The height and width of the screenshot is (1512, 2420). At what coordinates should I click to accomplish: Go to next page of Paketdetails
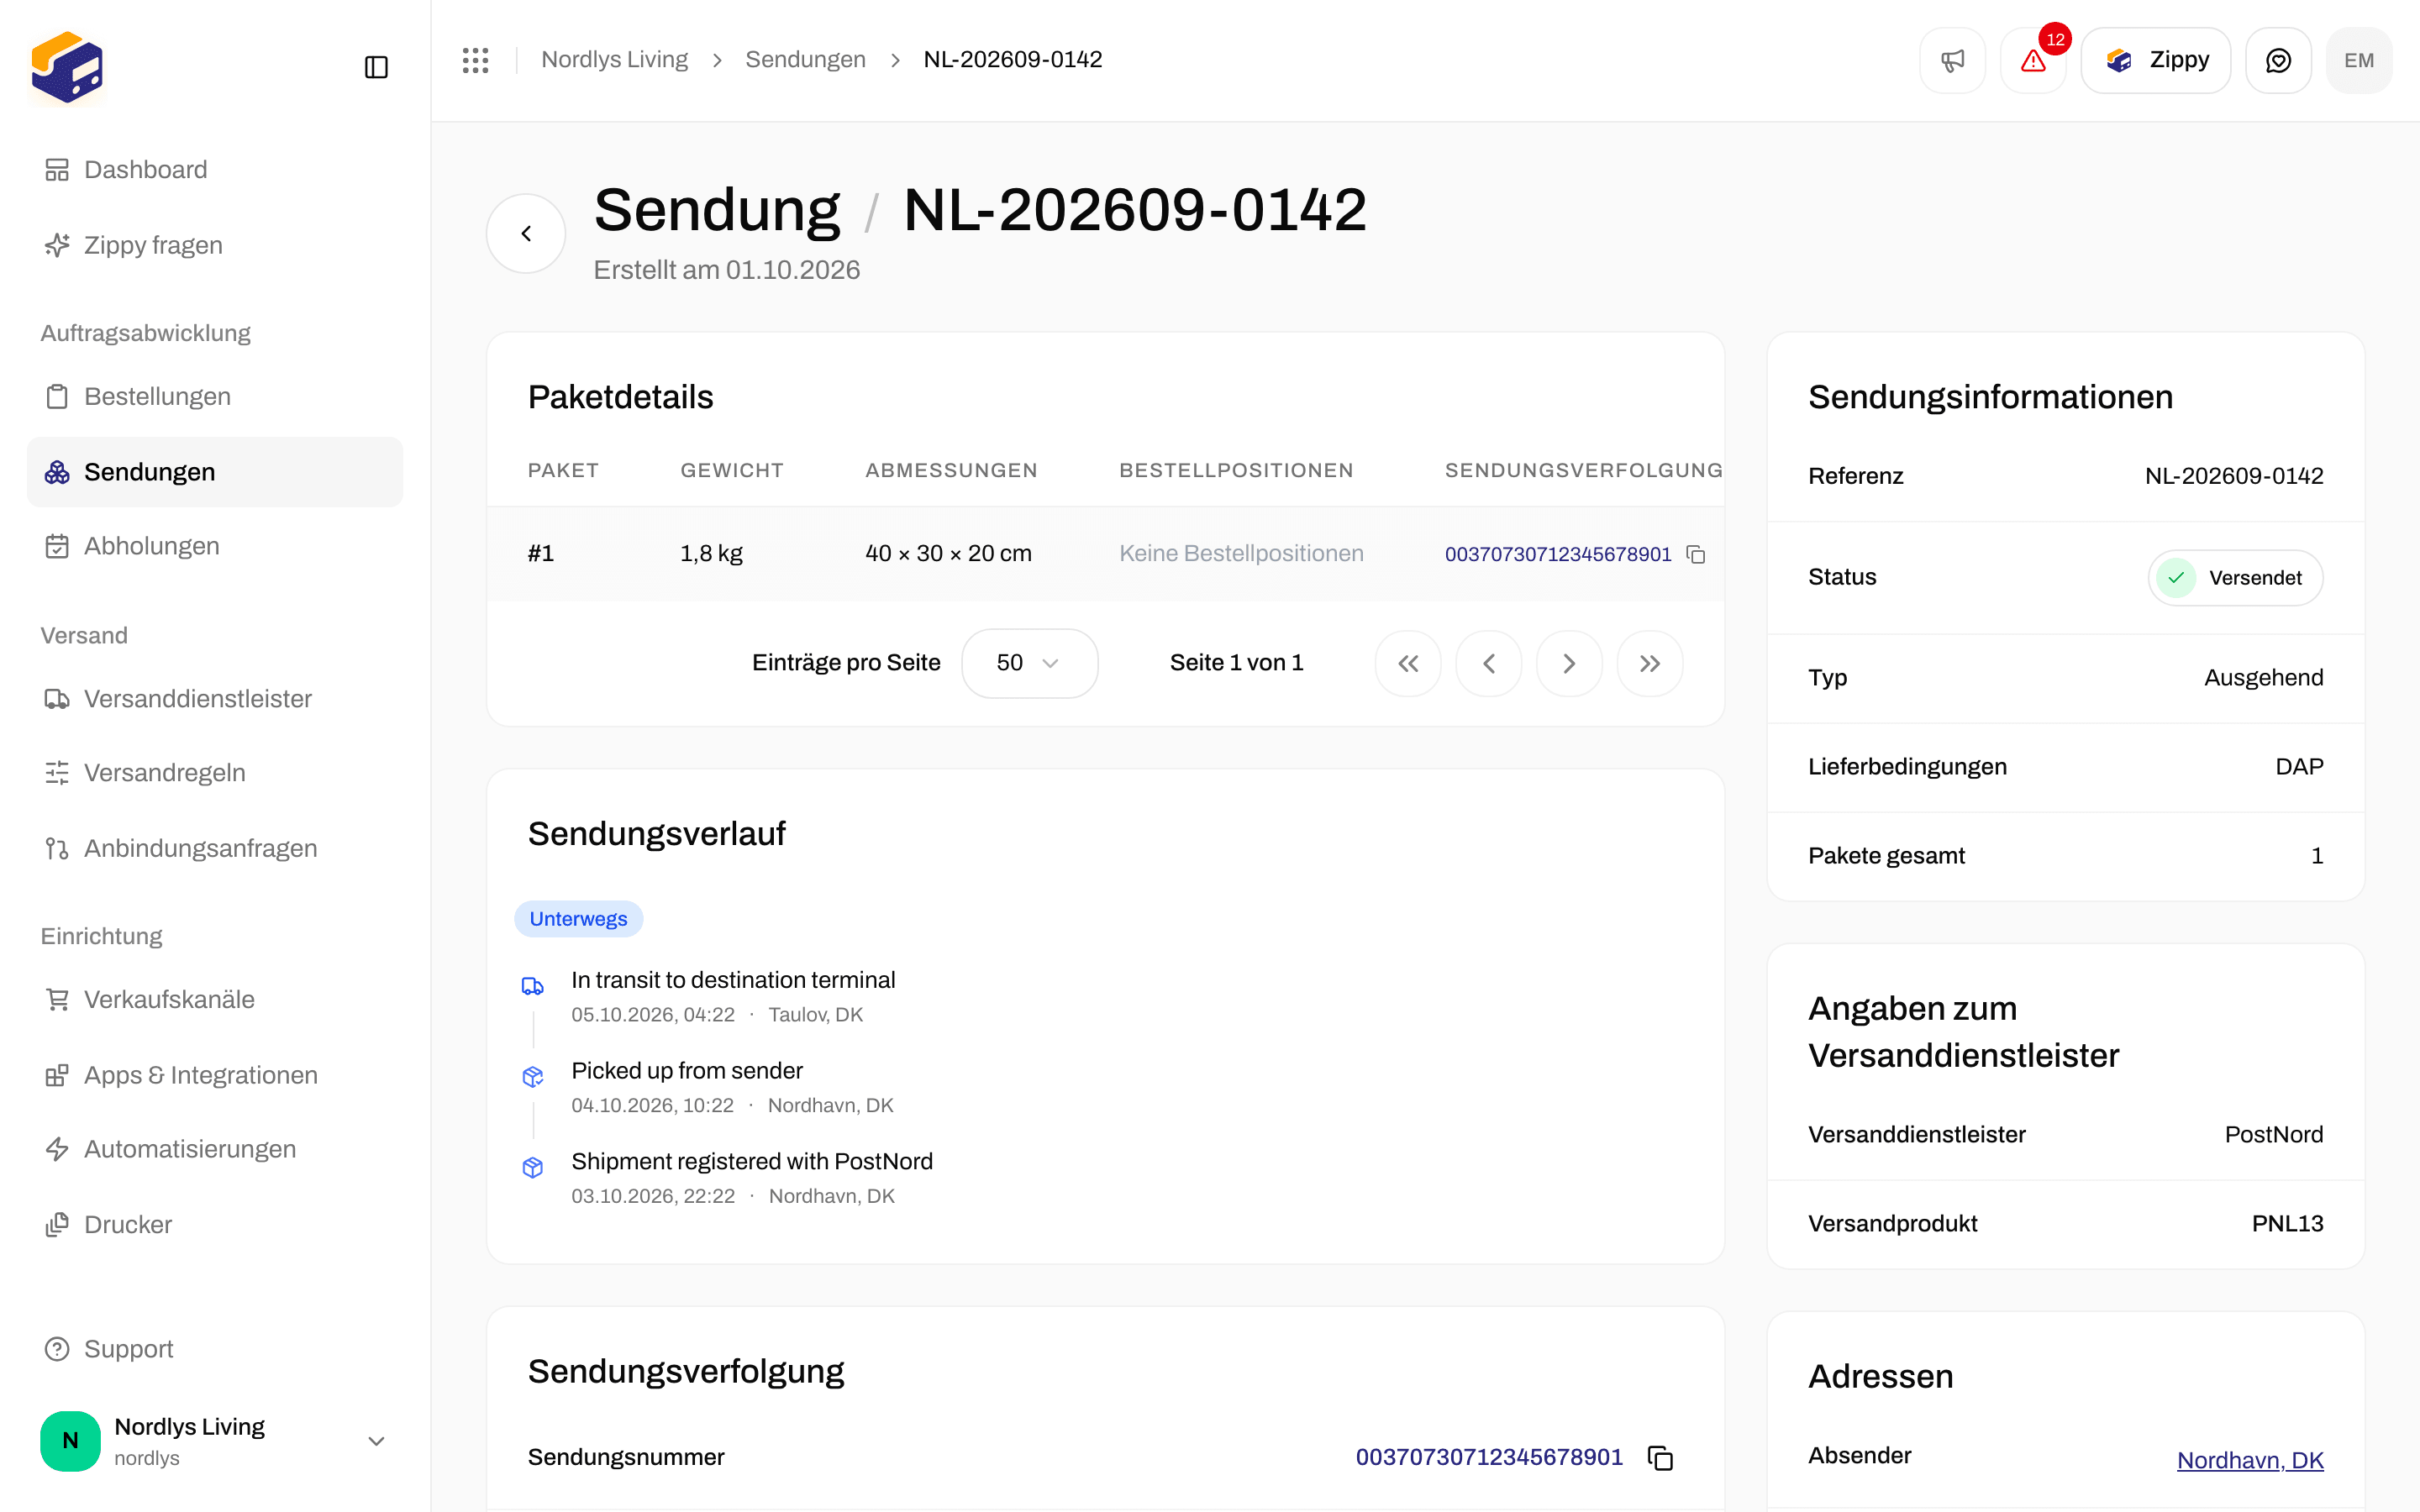[1569, 663]
